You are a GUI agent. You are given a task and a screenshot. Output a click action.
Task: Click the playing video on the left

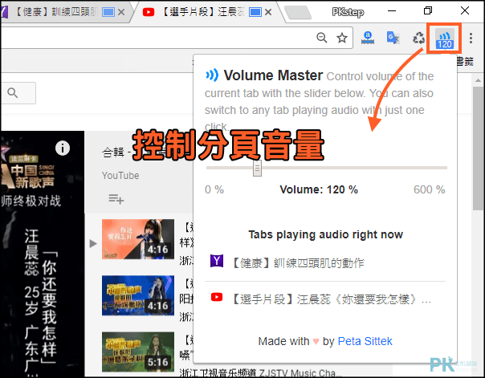(43, 254)
